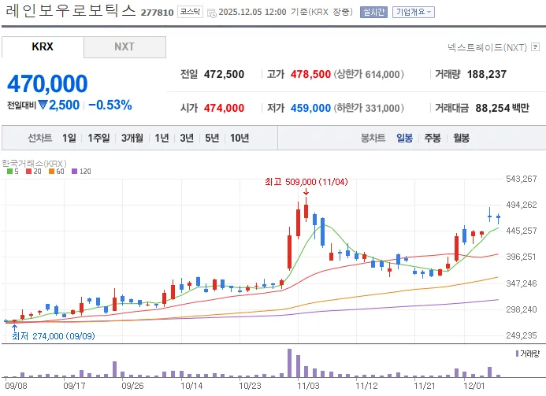Click the purple 120-day moving average swatch
Viewport: 546px width, 396px height.
coord(74,171)
